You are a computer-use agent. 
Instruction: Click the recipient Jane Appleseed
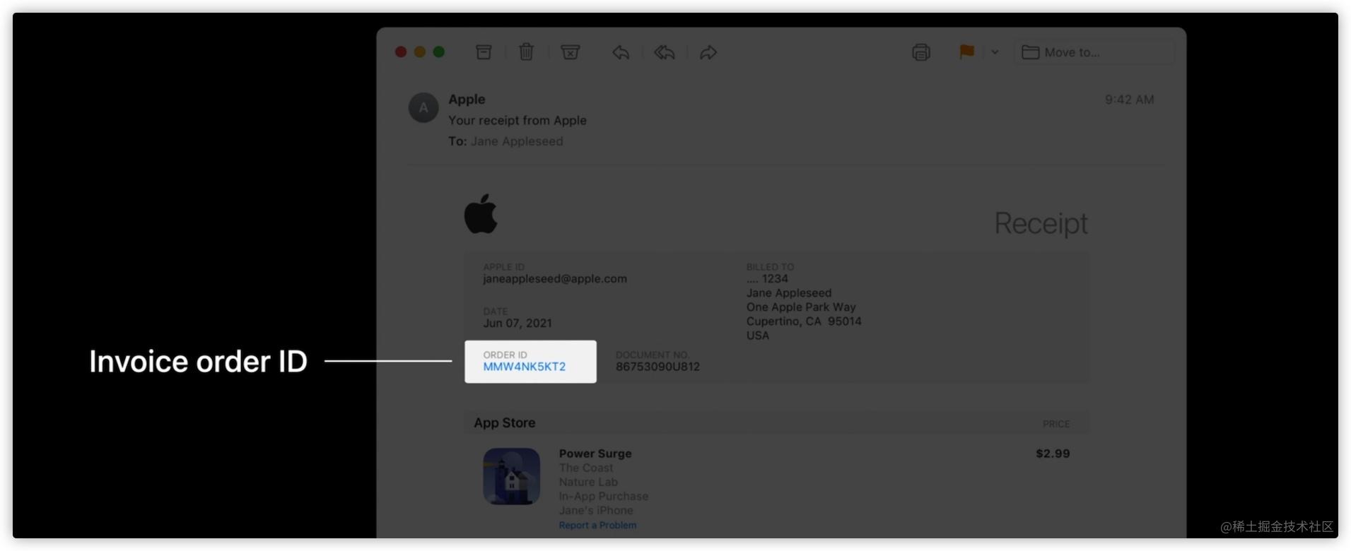[x=517, y=141]
